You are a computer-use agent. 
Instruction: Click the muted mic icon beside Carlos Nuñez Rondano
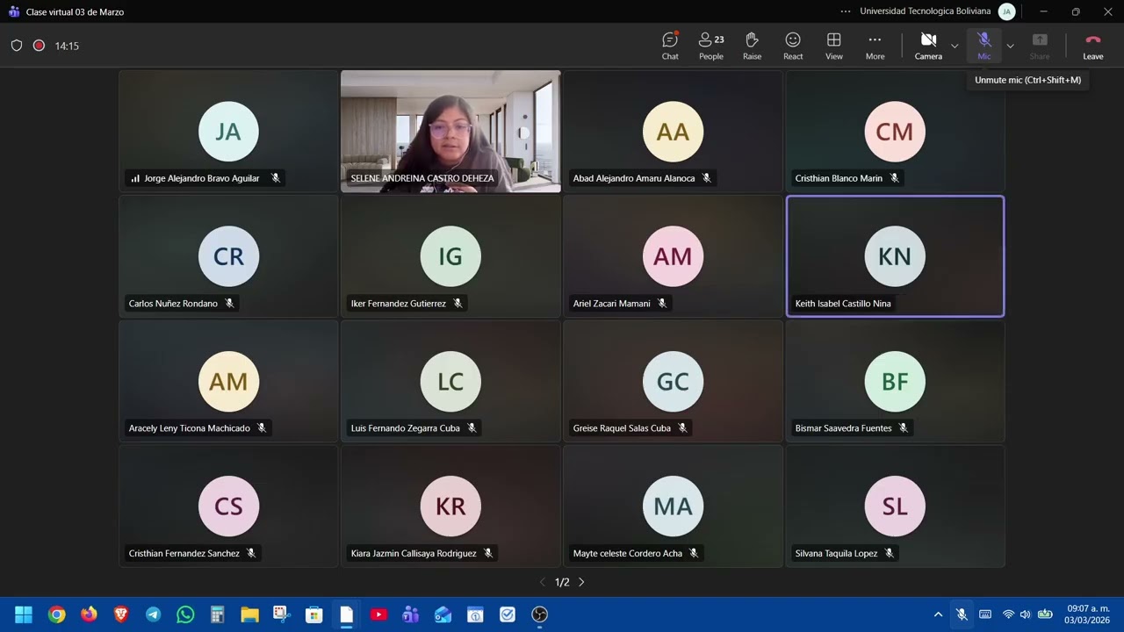[229, 304]
